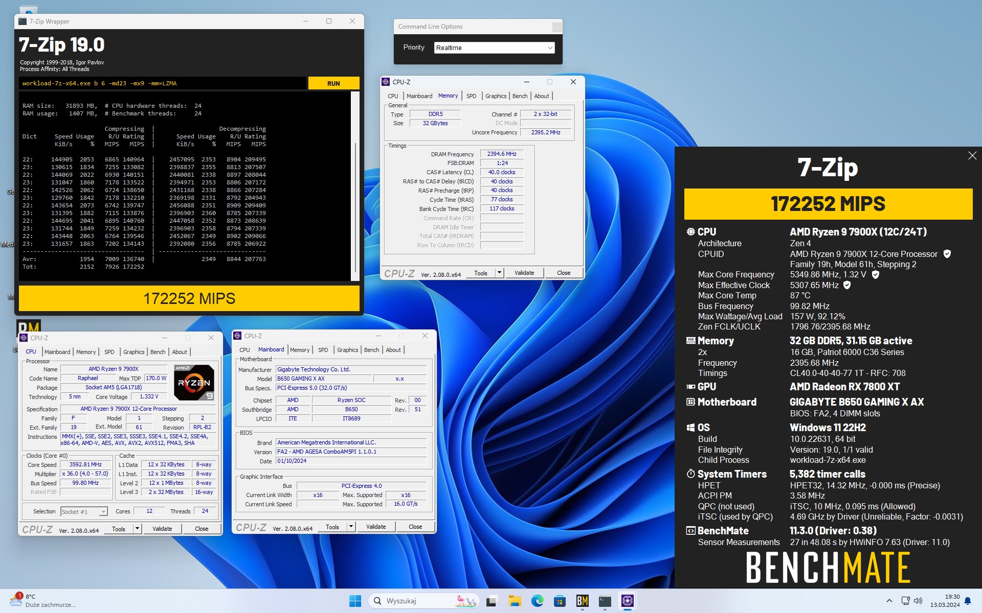The image size is (982, 613).
Task: Click the shield beside Max Core Frequency
Action: click(876, 274)
